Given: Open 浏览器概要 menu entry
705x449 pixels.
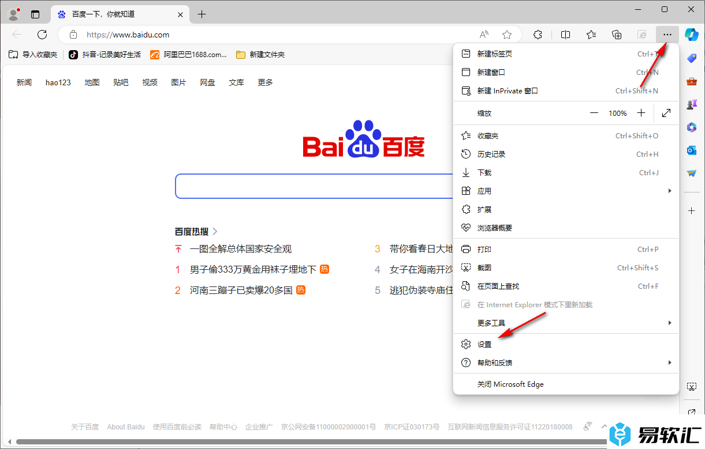Looking at the screenshot, I should click(566, 228).
